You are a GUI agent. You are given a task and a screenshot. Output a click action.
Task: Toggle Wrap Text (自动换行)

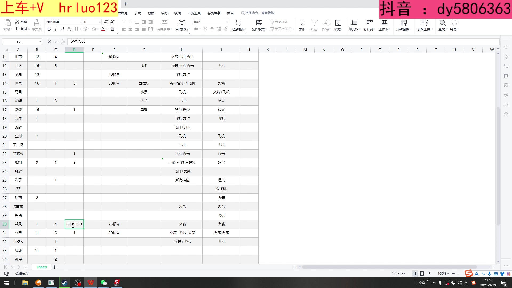coord(182,25)
